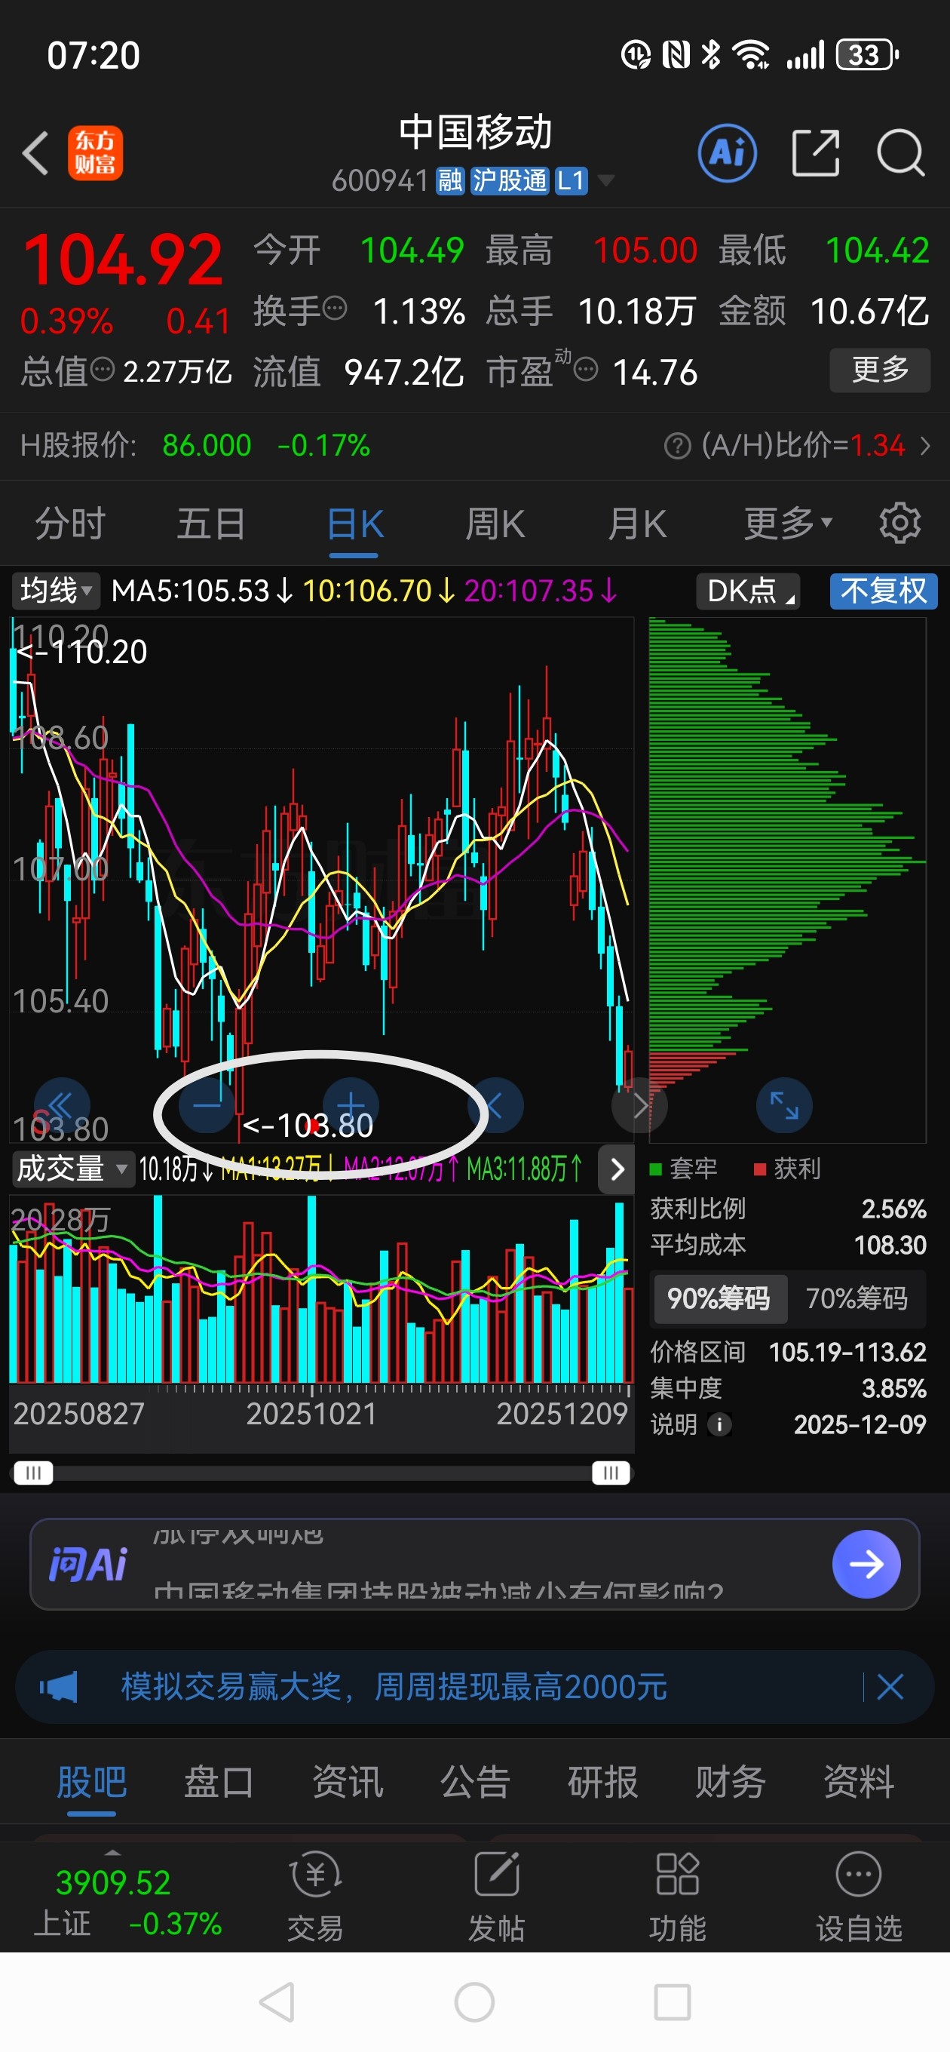This screenshot has height=2052, width=950.
Task: Expand volume indicator arrow next to MA3
Action: coord(616,1169)
